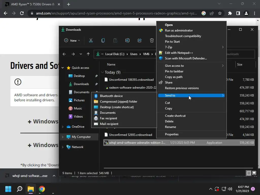The width and height of the screenshot is (260, 195).
Task: Switch Explorer to large thumbnails view icon
Action: click(x=254, y=173)
